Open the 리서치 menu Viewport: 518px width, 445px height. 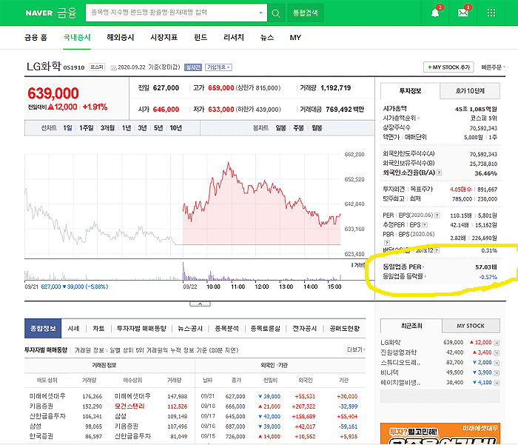pyautogui.click(x=234, y=37)
